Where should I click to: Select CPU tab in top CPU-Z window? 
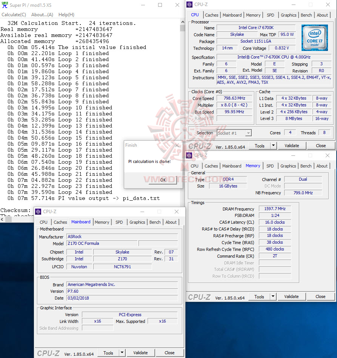[195, 15]
